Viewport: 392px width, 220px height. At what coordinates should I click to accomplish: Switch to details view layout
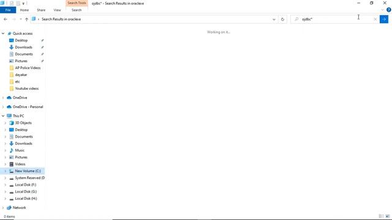[381, 216]
